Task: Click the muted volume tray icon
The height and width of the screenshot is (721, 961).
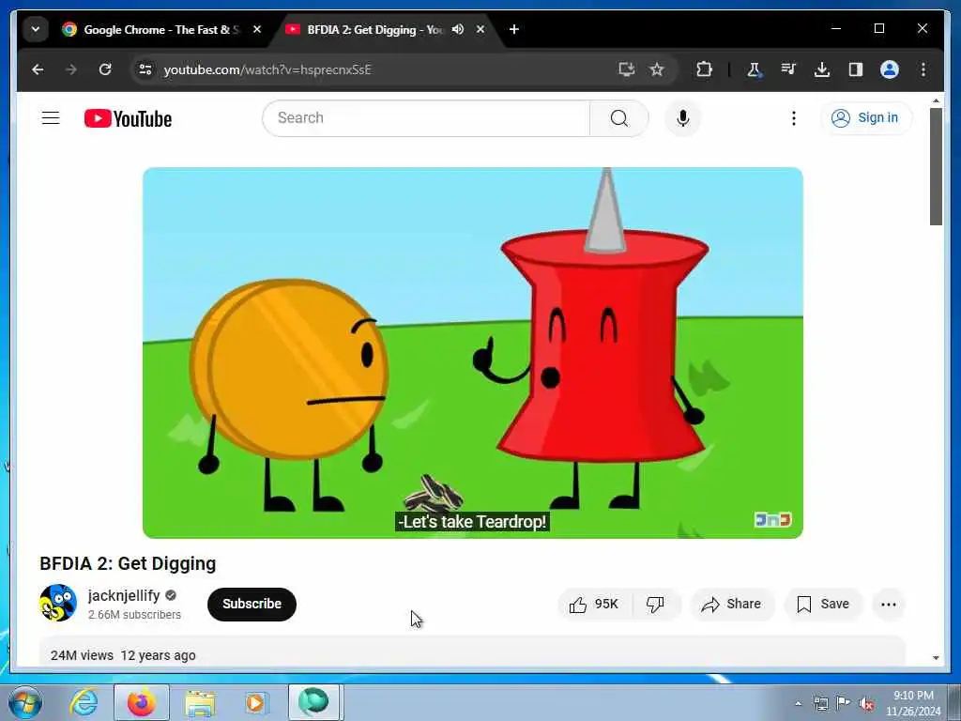Action: pos(866,704)
